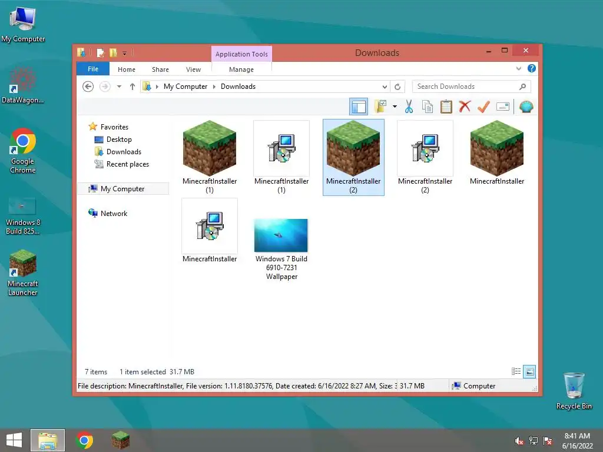Select setup-icon MinecraftInstaller (1) file
The width and height of the screenshot is (603, 452).
click(281, 157)
